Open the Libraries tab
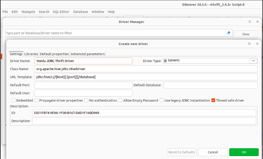Screen dimensions: 263x159 click(x=31, y=54)
